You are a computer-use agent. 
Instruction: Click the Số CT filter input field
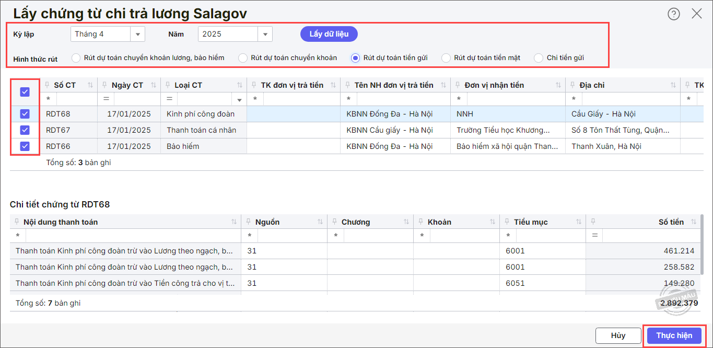point(76,99)
